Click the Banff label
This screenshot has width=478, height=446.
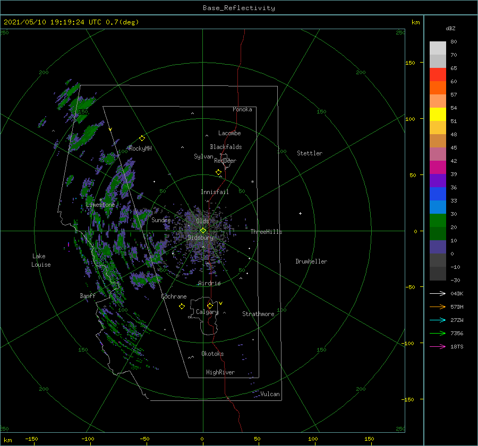[88, 295]
